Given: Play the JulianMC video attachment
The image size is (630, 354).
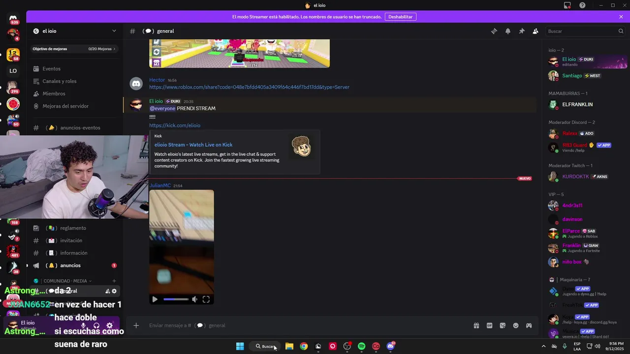Looking at the screenshot, I should click(155, 299).
